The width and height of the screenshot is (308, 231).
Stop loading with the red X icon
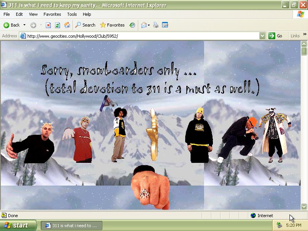point(48,25)
